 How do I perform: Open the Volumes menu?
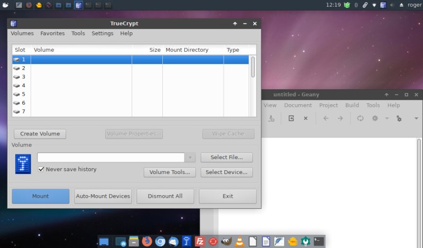click(22, 33)
